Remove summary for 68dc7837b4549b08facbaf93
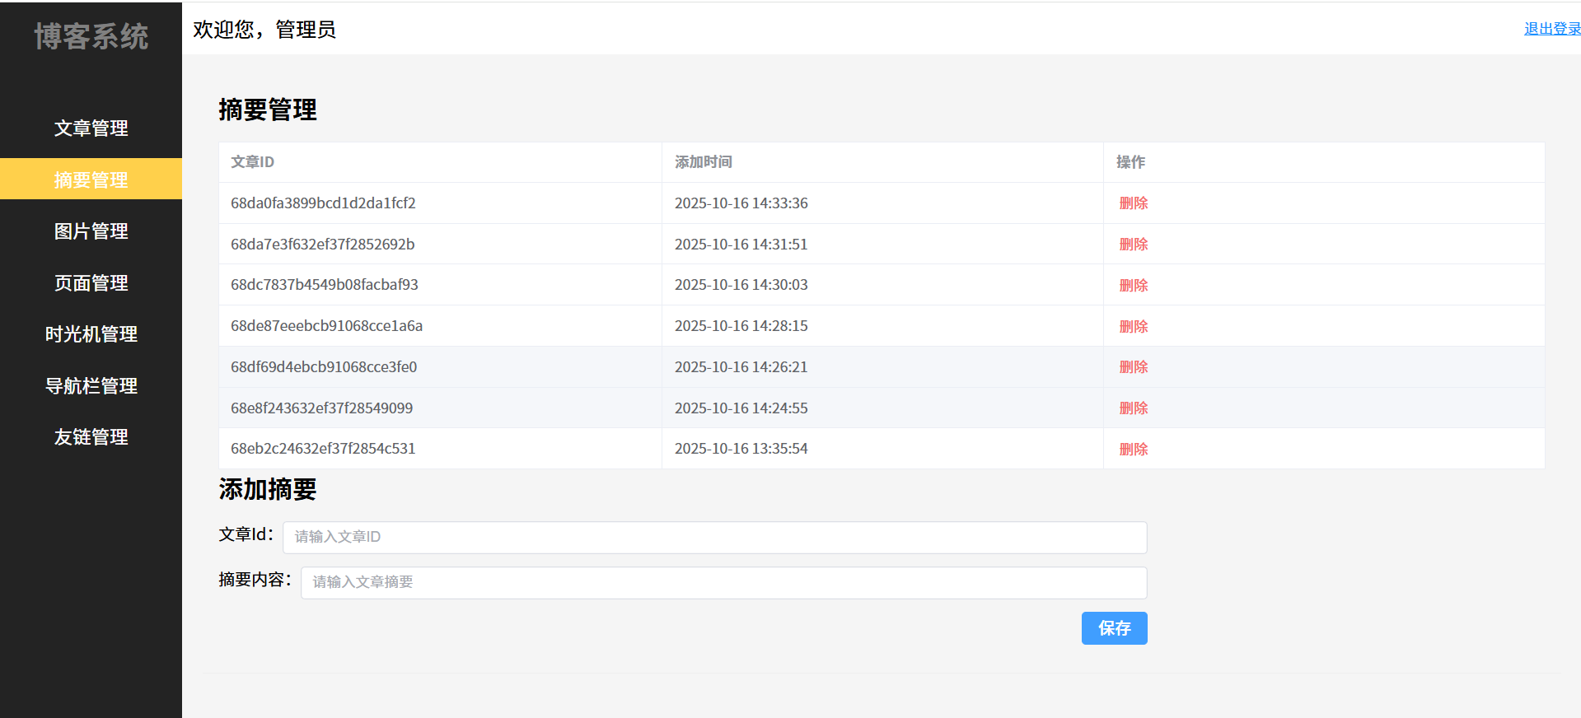Image resolution: width=1581 pixels, height=718 pixels. point(1133,286)
